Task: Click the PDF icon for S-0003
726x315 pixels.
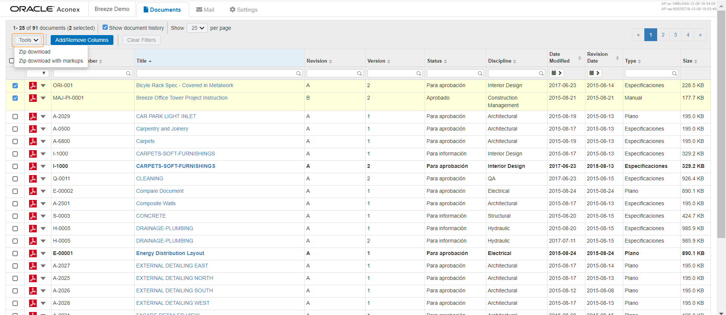Action: pyautogui.click(x=33, y=216)
